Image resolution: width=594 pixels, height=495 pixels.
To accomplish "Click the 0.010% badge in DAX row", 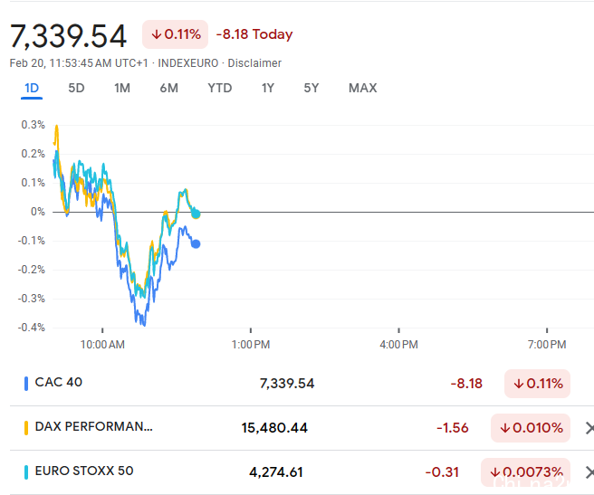I will (531, 428).
